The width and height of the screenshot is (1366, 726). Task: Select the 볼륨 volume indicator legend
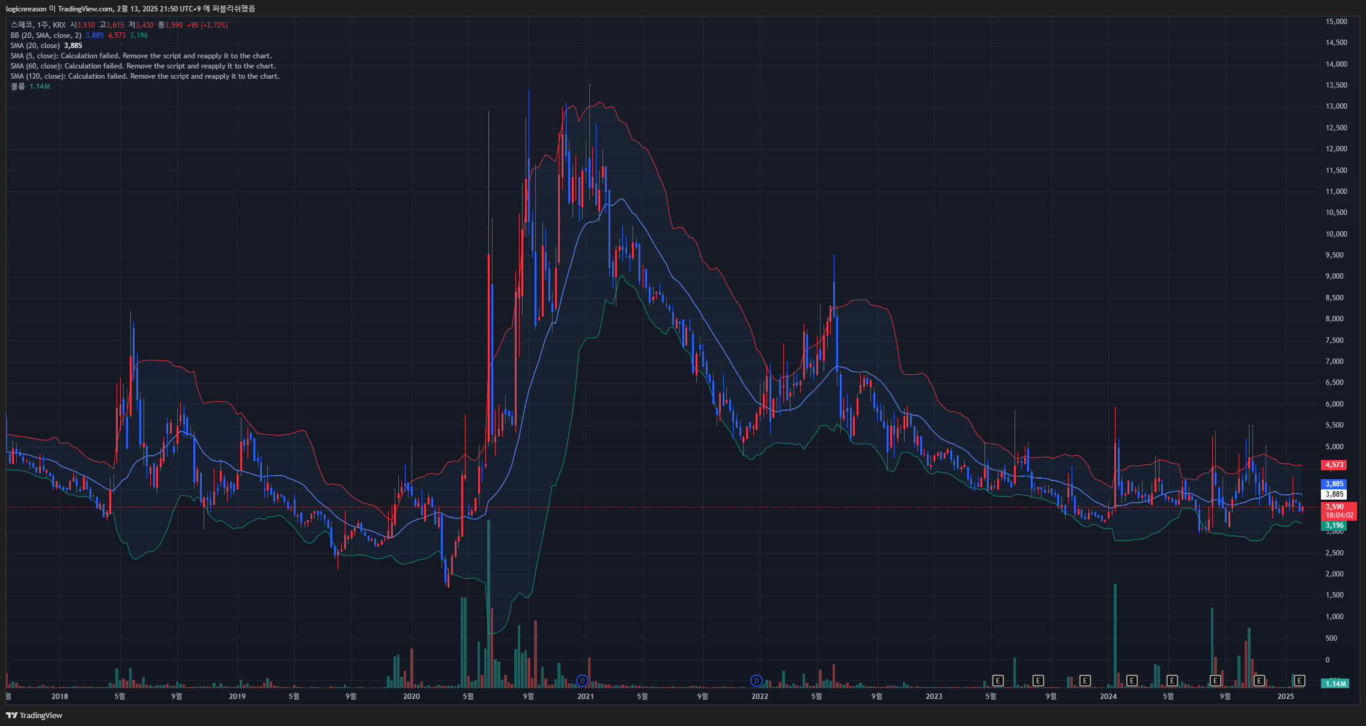tap(18, 86)
